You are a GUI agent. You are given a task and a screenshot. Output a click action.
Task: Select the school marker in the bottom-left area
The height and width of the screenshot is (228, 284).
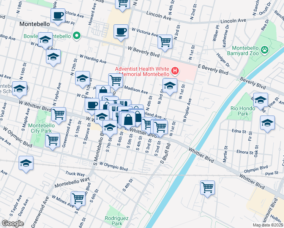(26, 163)
